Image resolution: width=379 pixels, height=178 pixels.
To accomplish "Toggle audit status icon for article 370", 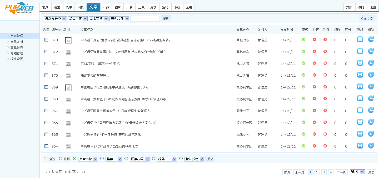I will [x=303, y=75].
